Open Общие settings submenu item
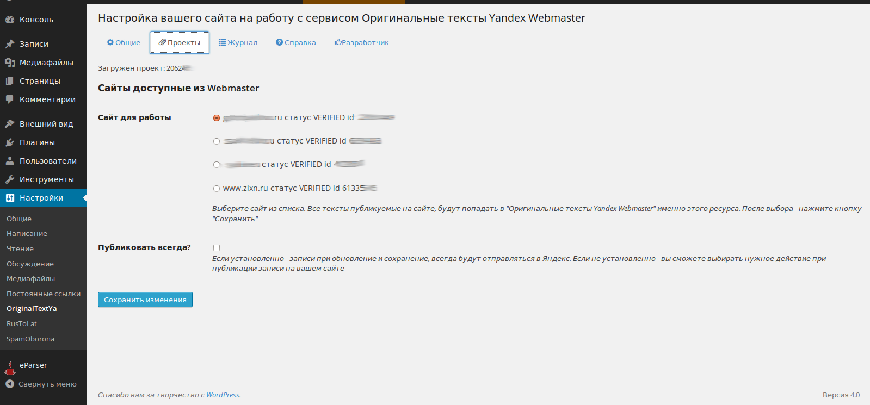Viewport: 870px width, 405px height. 19,219
